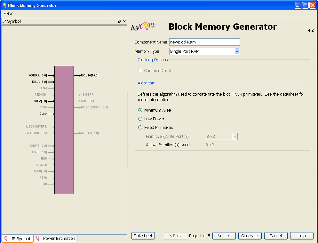Open the Datasheet
The image size is (318, 243).
pyautogui.click(x=143, y=236)
